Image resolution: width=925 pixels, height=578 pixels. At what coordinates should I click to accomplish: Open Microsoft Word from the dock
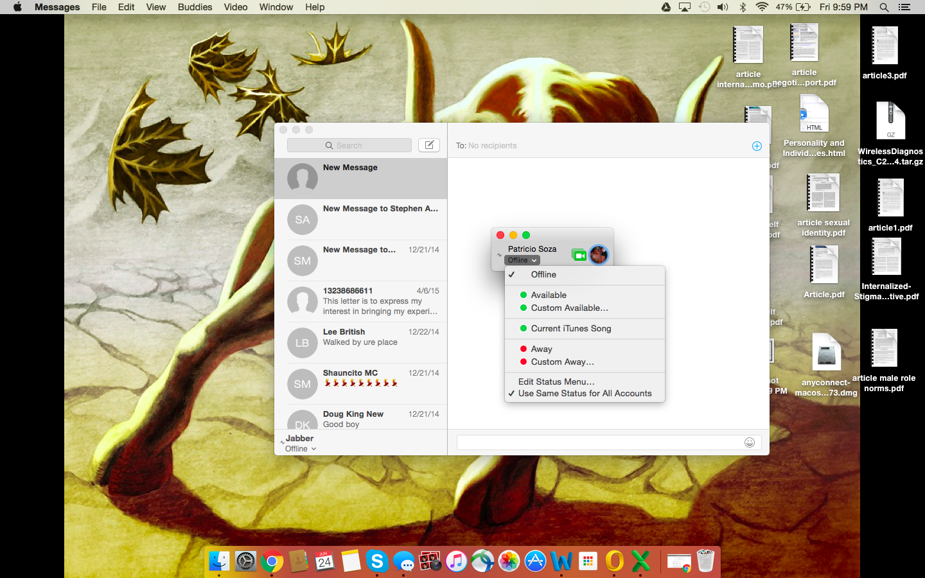click(x=561, y=561)
